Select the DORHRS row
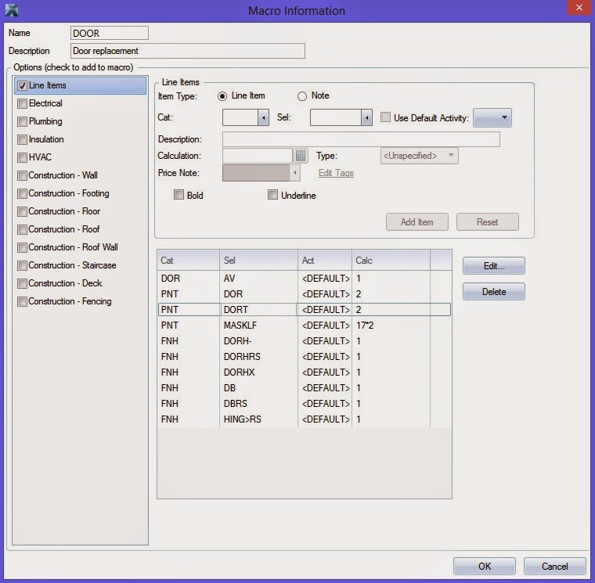Image resolution: width=595 pixels, height=583 pixels. (x=305, y=357)
